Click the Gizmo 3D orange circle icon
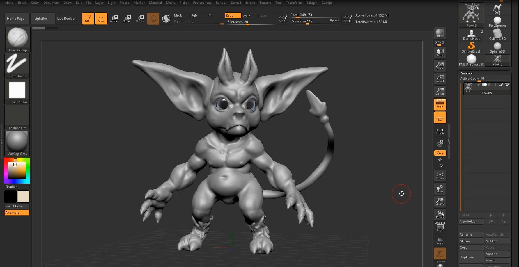 click(x=153, y=19)
